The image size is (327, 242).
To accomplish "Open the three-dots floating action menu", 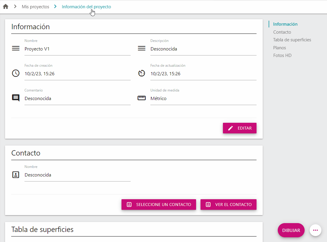I will pos(315,230).
